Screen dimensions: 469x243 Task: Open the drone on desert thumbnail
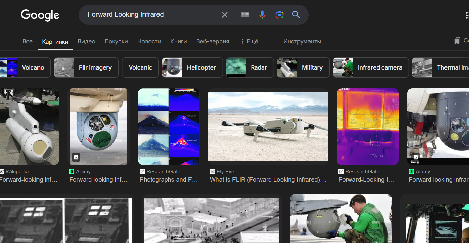tap(268, 126)
